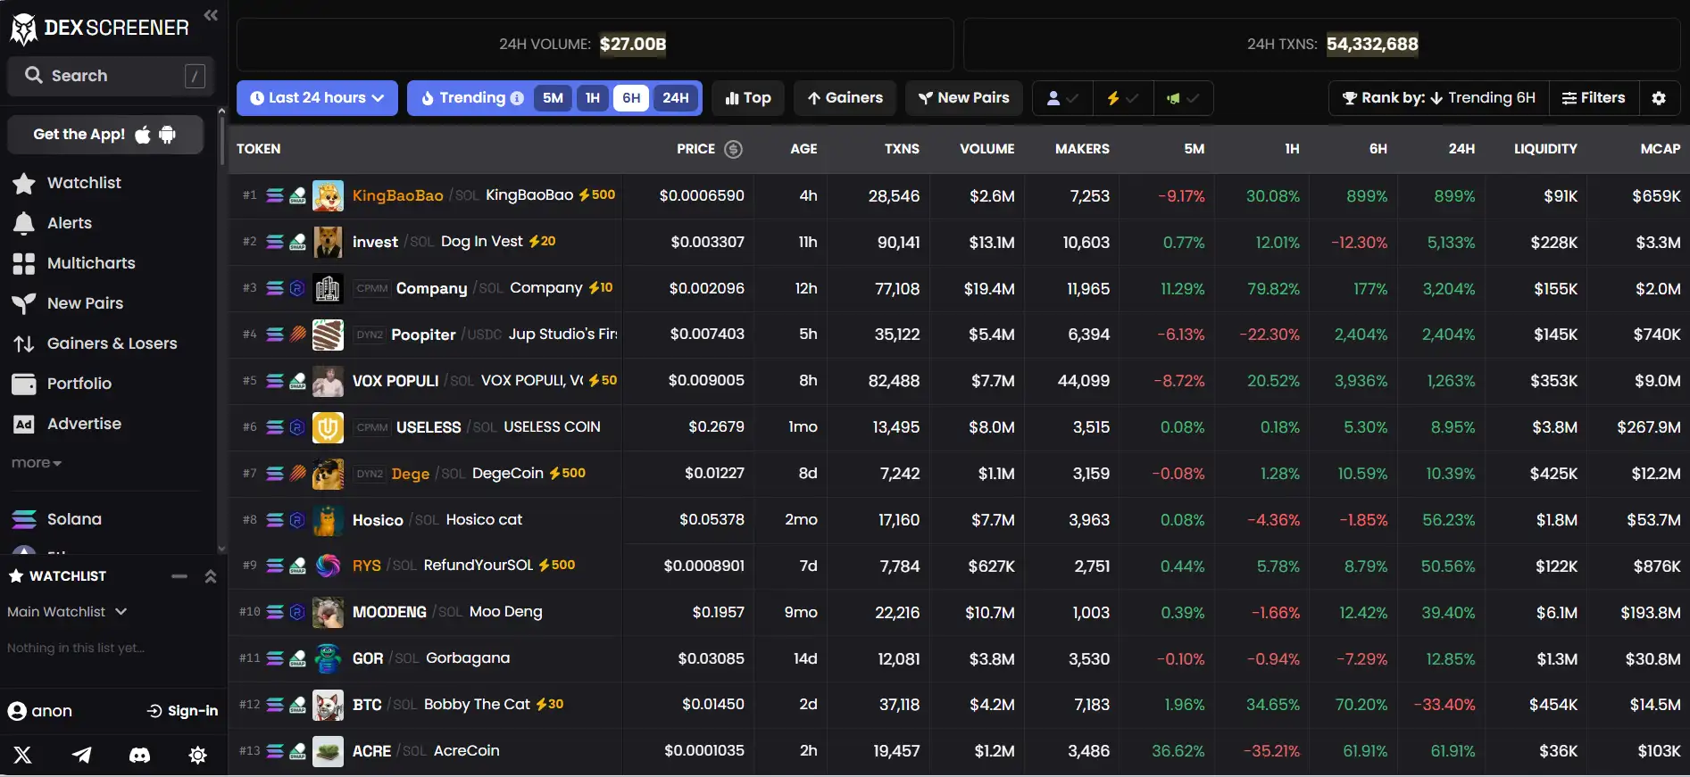Screen dimensions: 1690x777
Task: Collapse sidebar with double-chevron icon
Action: click(x=211, y=15)
